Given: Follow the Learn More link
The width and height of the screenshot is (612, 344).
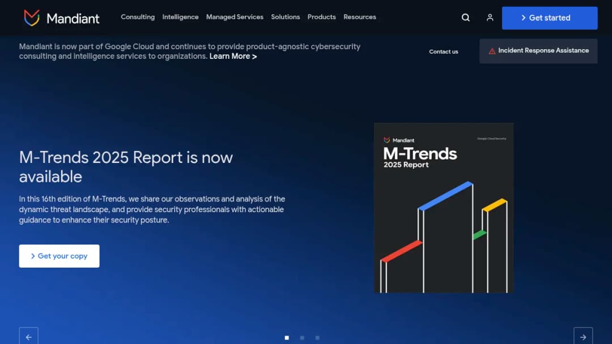Looking at the screenshot, I should [233, 57].
